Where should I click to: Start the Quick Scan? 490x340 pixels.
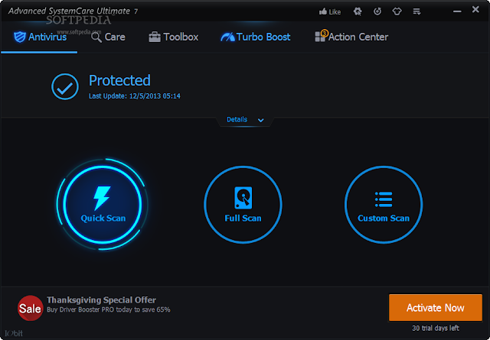(103, 205)
